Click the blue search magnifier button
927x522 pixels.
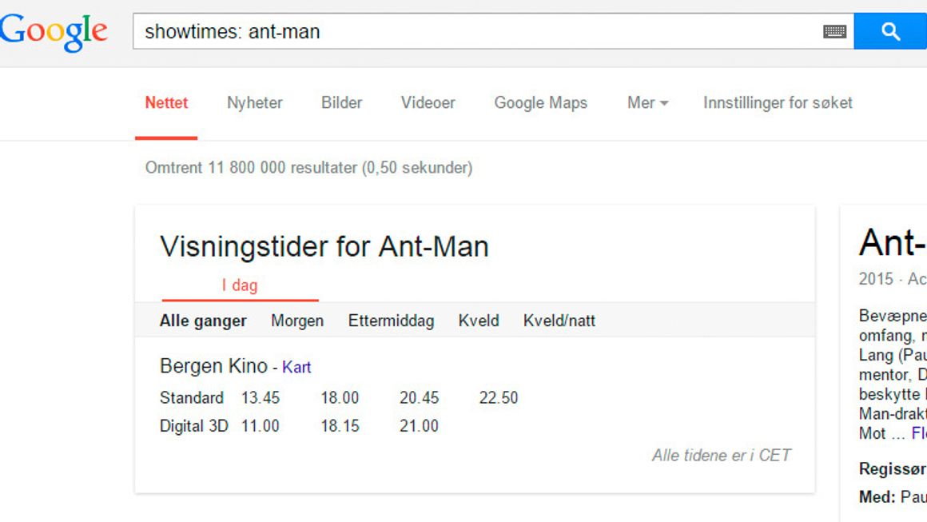click(889, 31)
